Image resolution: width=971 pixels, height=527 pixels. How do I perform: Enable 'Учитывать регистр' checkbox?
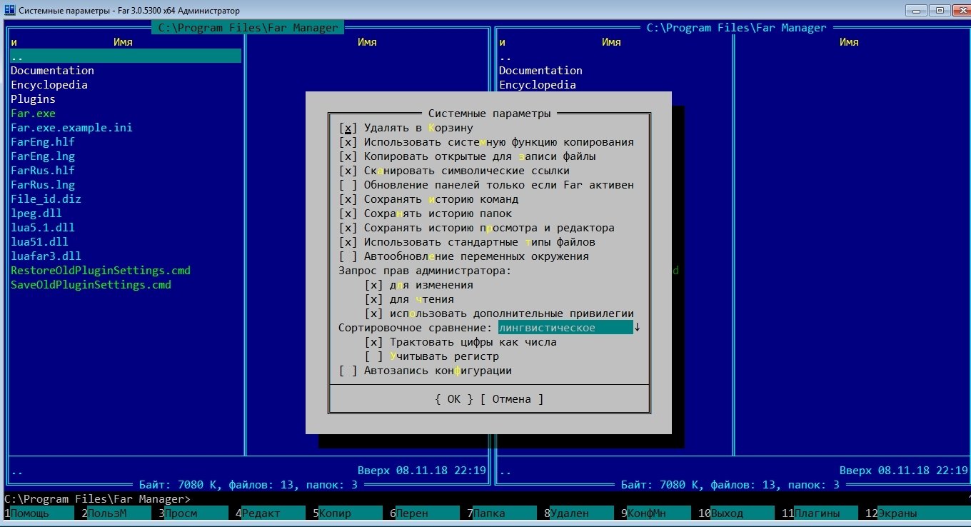click(x=373, y=356)
